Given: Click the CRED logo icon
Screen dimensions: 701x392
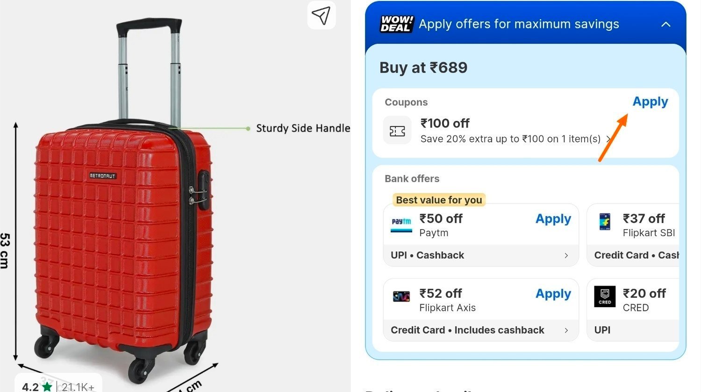Looking at the screenshot, I should coord(605,296).
